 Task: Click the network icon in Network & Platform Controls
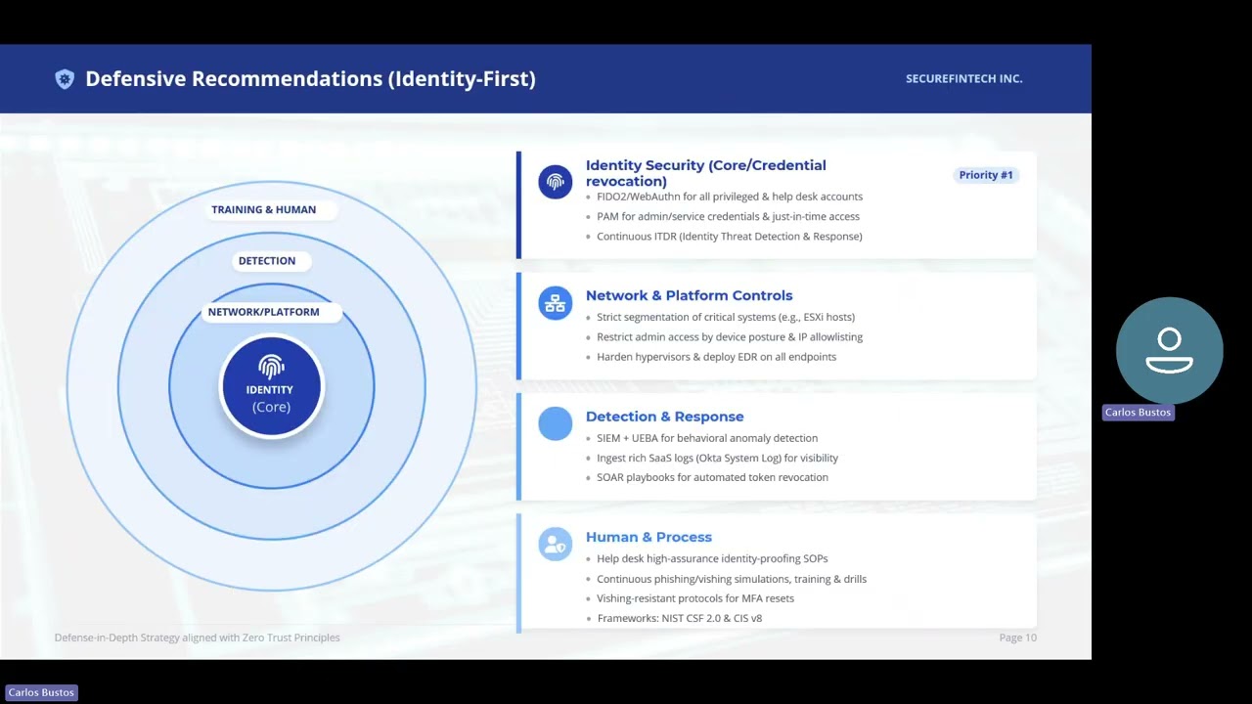(555, 303)
